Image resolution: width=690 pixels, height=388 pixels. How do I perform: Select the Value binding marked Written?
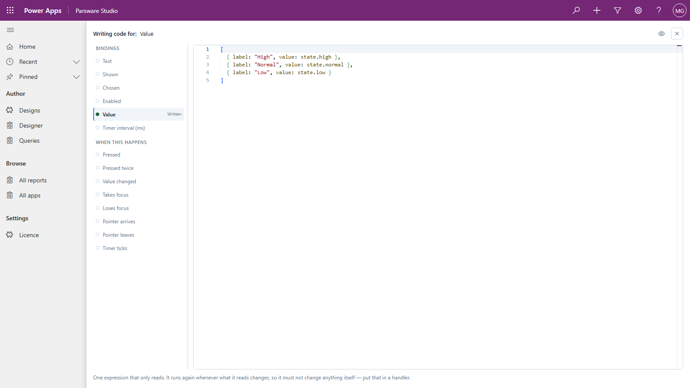point(138,114)
